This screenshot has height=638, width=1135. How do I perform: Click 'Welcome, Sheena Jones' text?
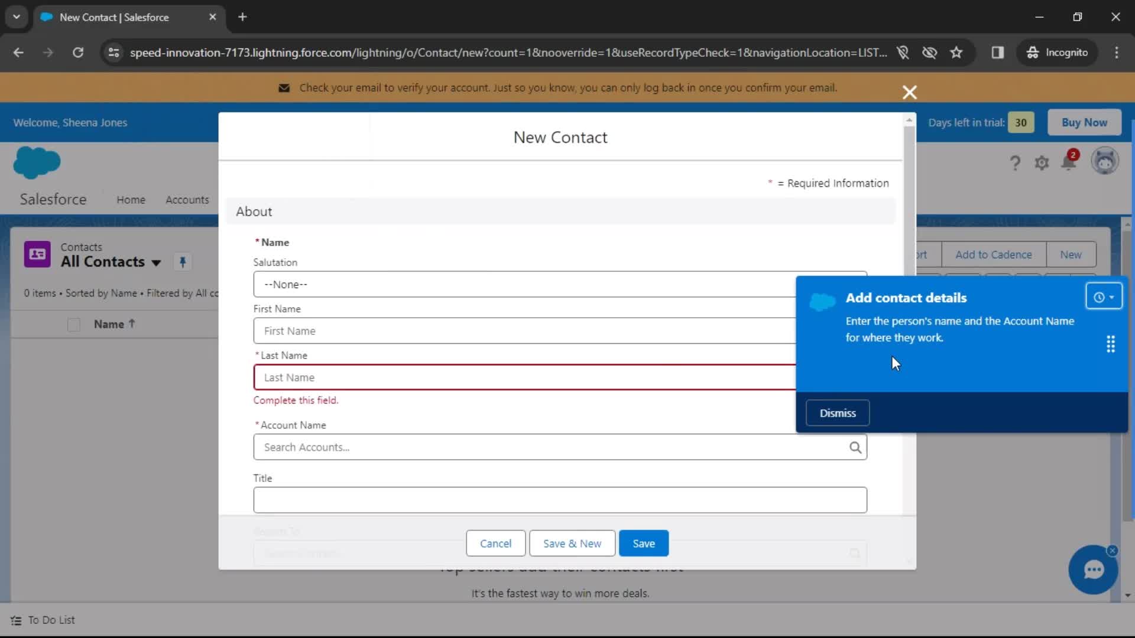[x=70, y=122]
